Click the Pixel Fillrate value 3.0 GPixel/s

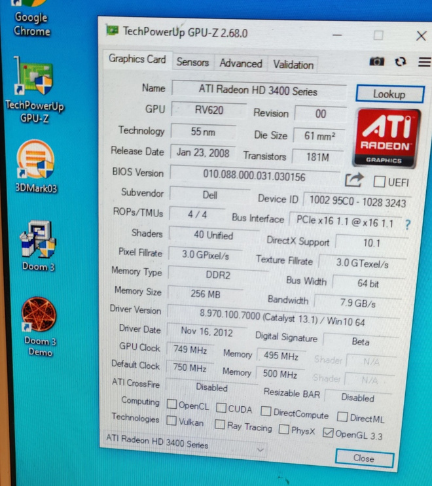coord(206,255)
